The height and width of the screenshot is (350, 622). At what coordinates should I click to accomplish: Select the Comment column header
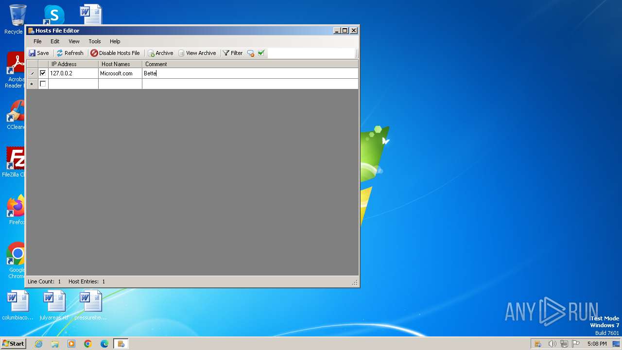coord(250,64)
